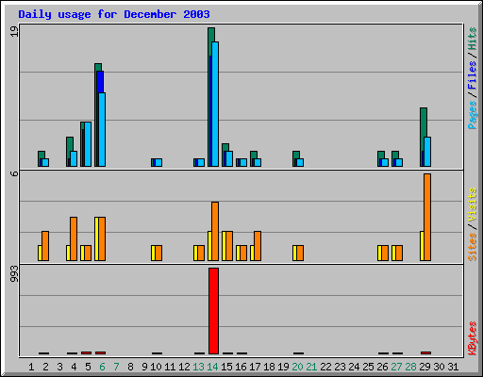Select the orange Sites bar for day 14
The width and height of the screenshot is (483, 377).
pos(215,231)
